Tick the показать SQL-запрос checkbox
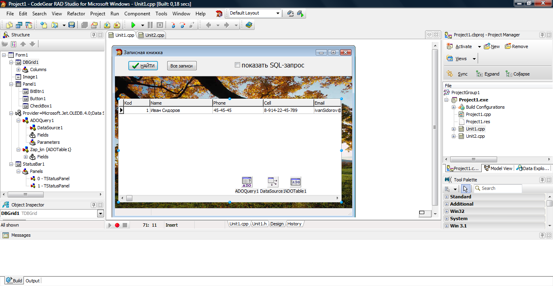This screenshot has width=553, height=286. [x=238, y=65]
